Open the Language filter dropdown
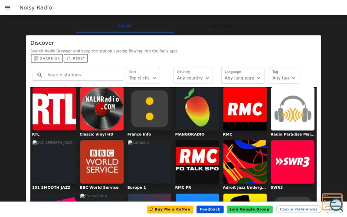 tap(242, 75)
